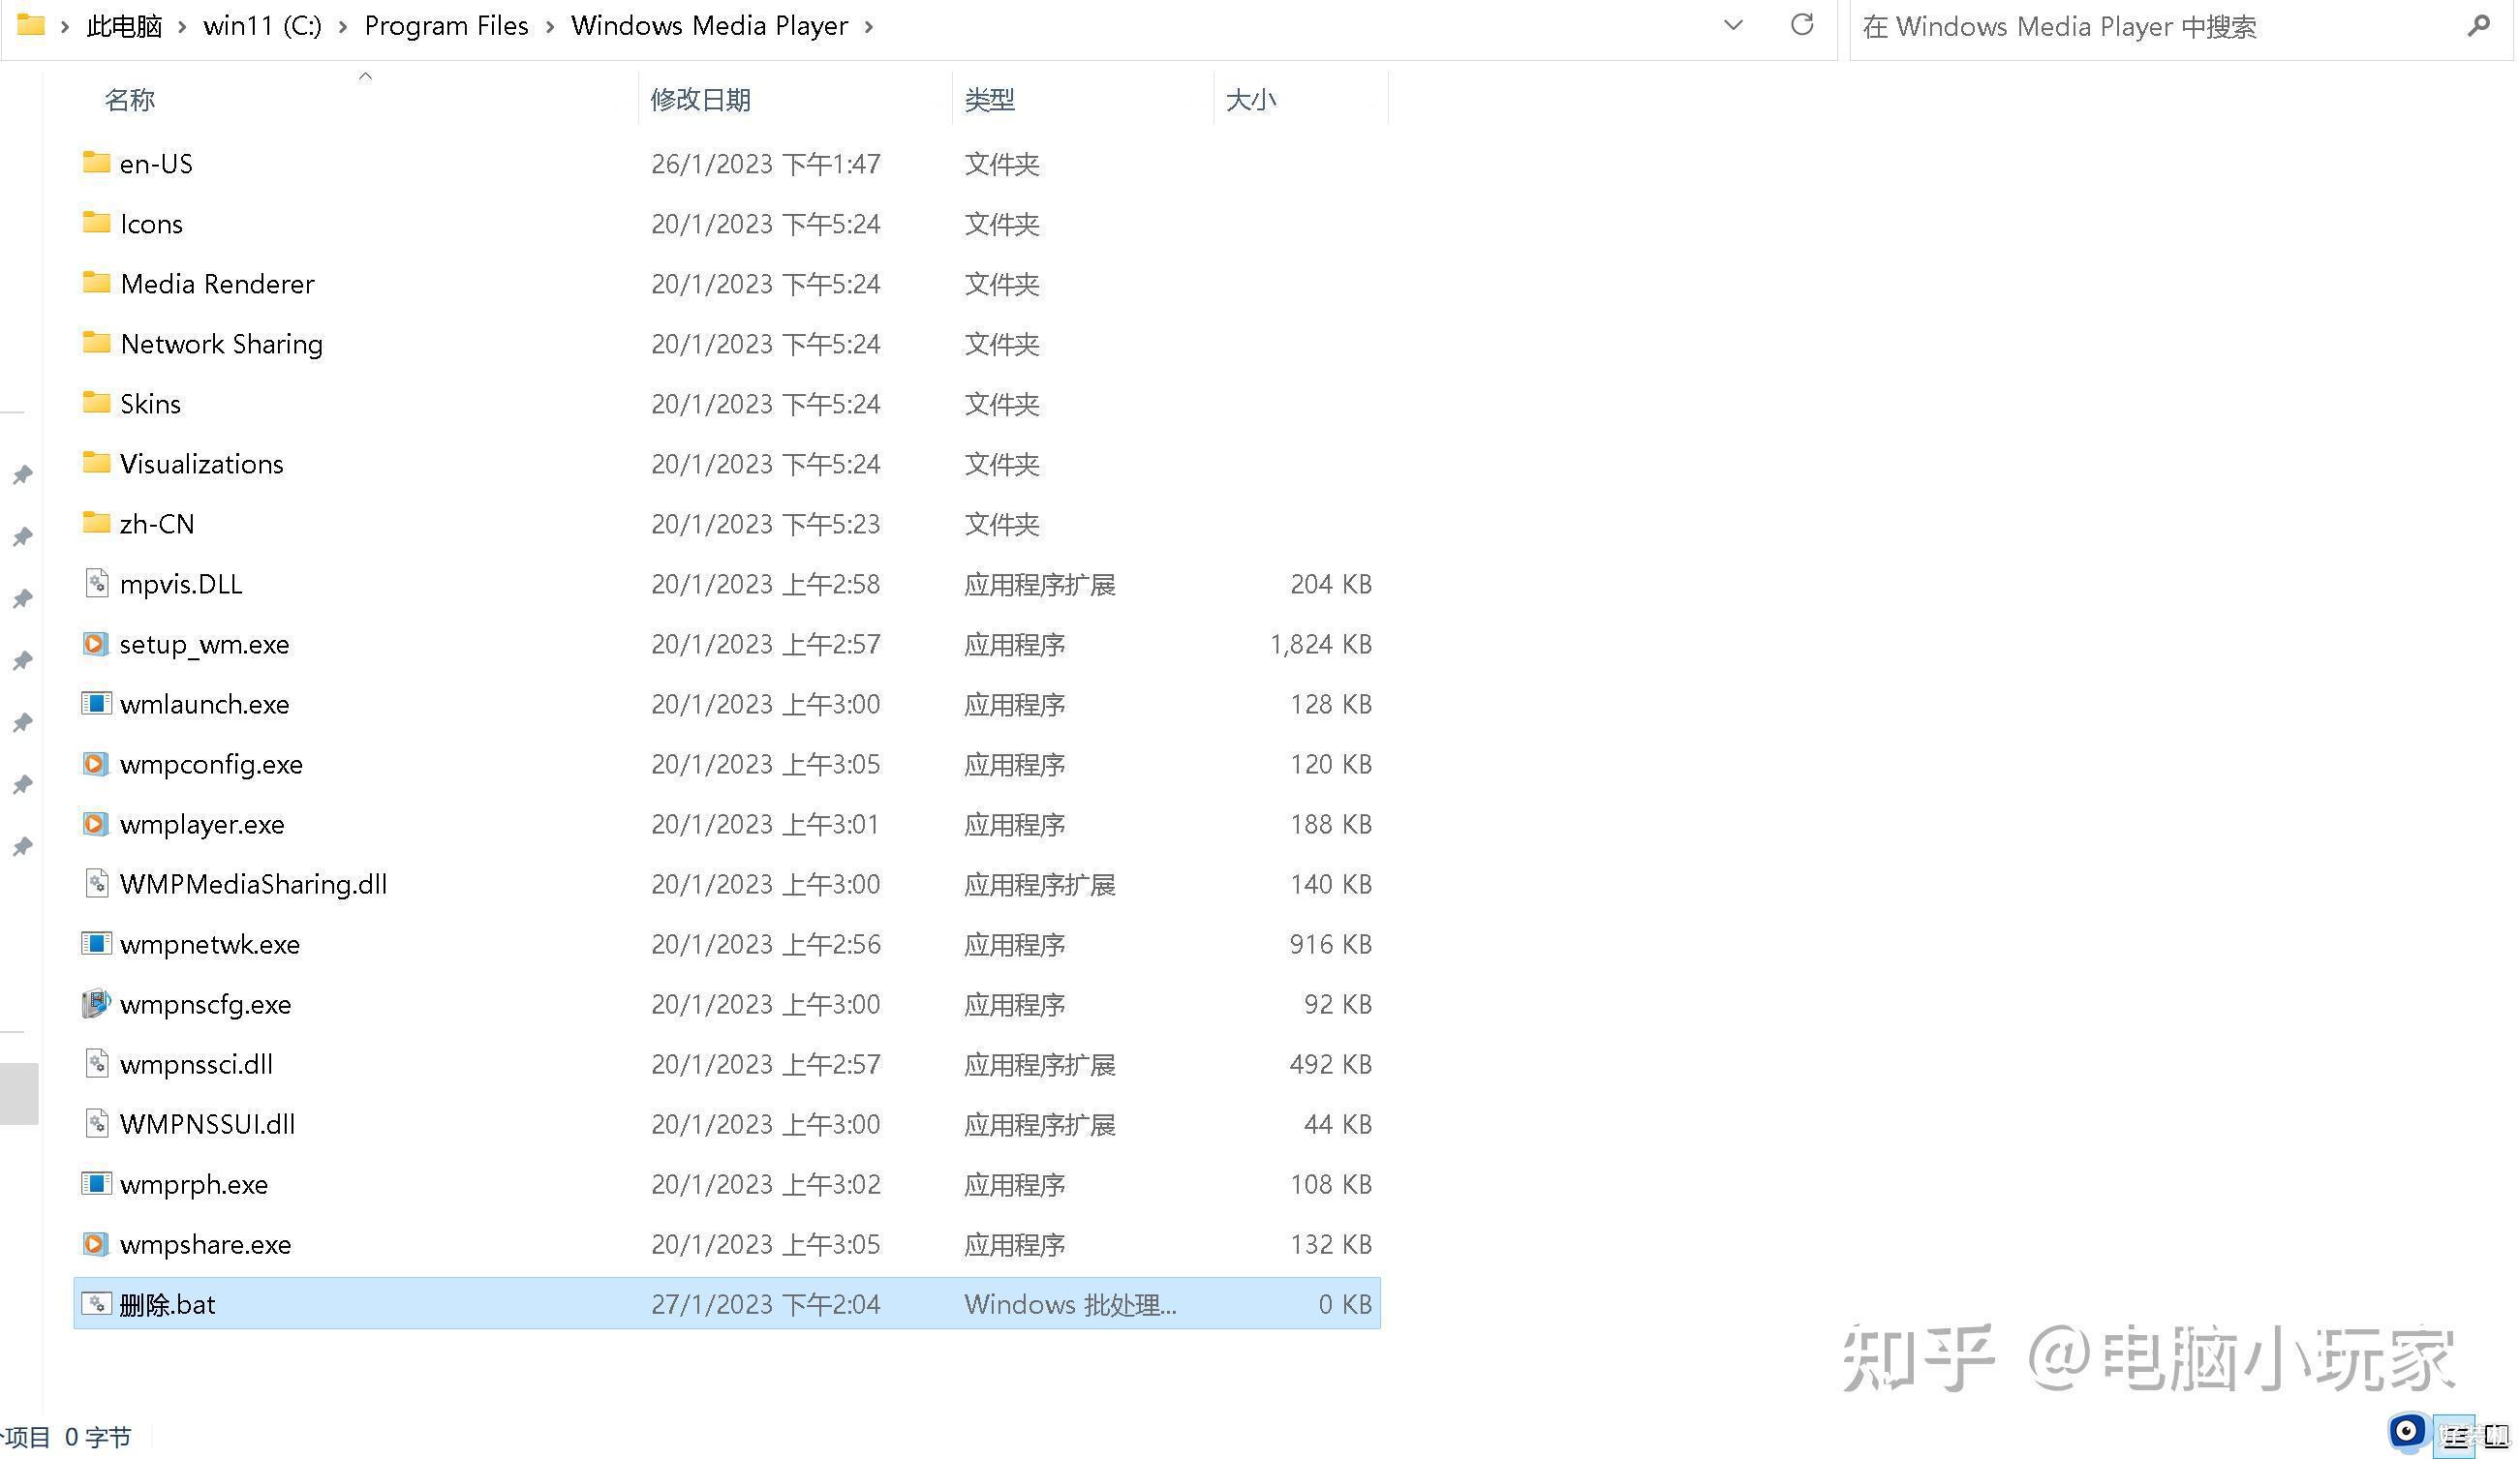The width and height of the screenshot is (2520, 1459).
Task: Click the wmplayer.exe application icon
Action: pos(96,823)
